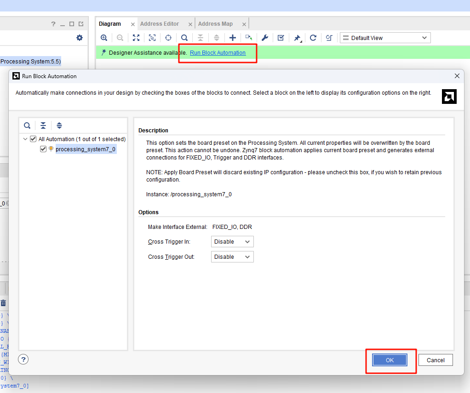Image resolution: width=470 pixels, height=393 pixels.
Task: Click the pin icon in Diagram toolbar
Action: coord(297,38)
